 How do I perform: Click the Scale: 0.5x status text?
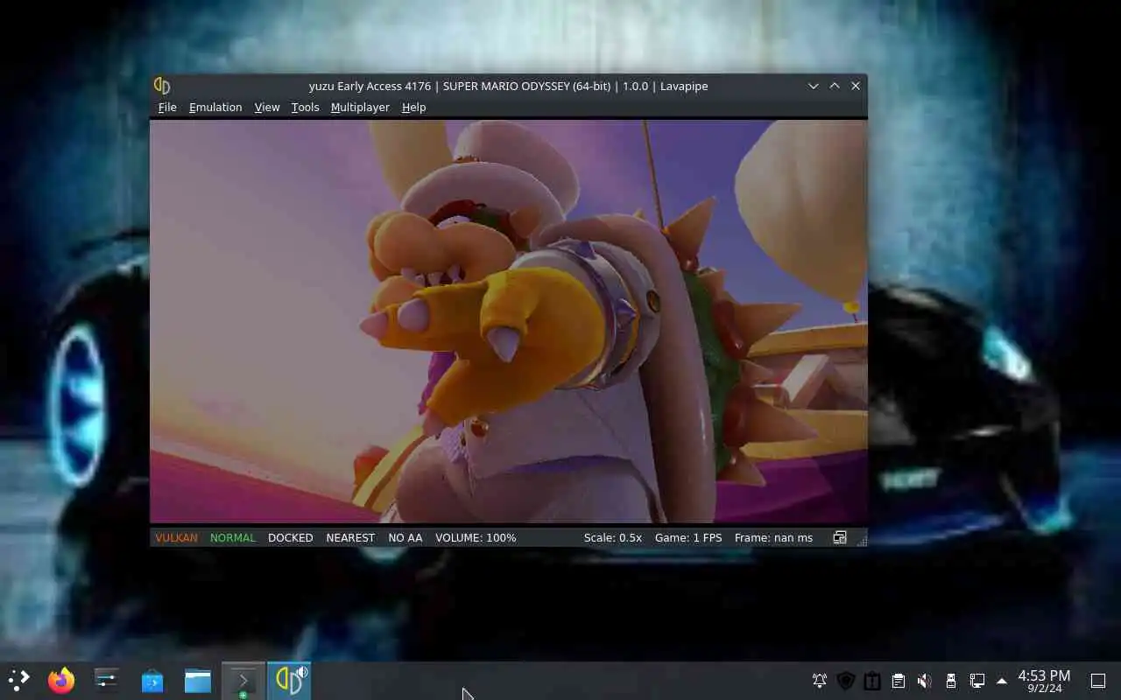point(612,537)
